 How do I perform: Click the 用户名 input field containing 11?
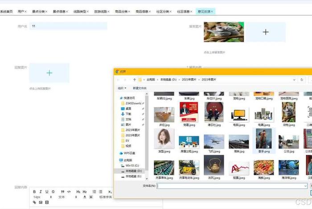[68, 26]
